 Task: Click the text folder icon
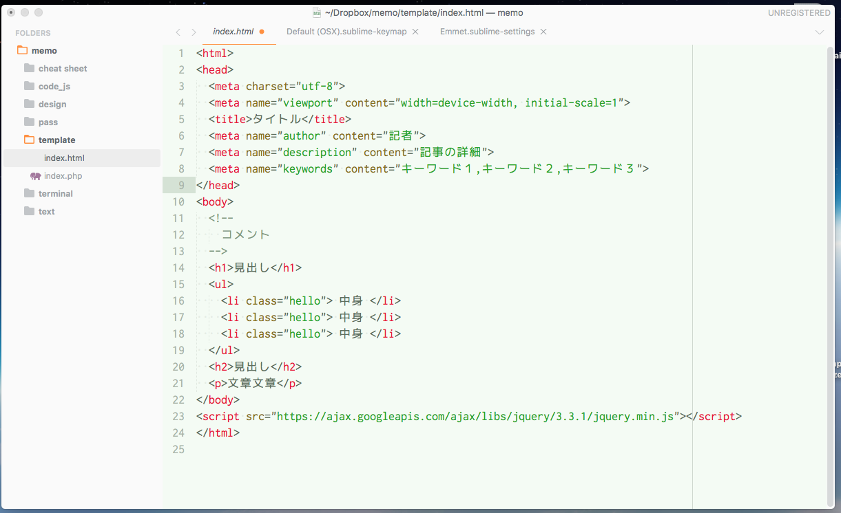pyautogui.click(x=29, y=211)
